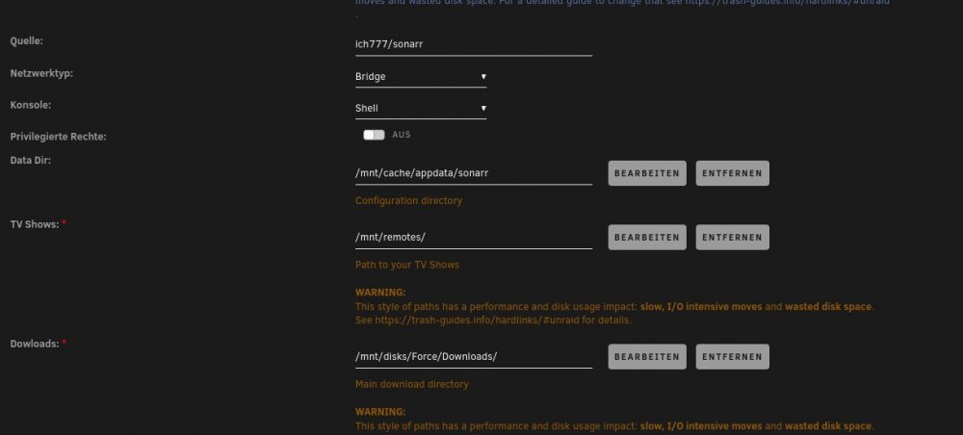Click Entfernen for TV Shows

pyautogui.click(x=732, y=237)
